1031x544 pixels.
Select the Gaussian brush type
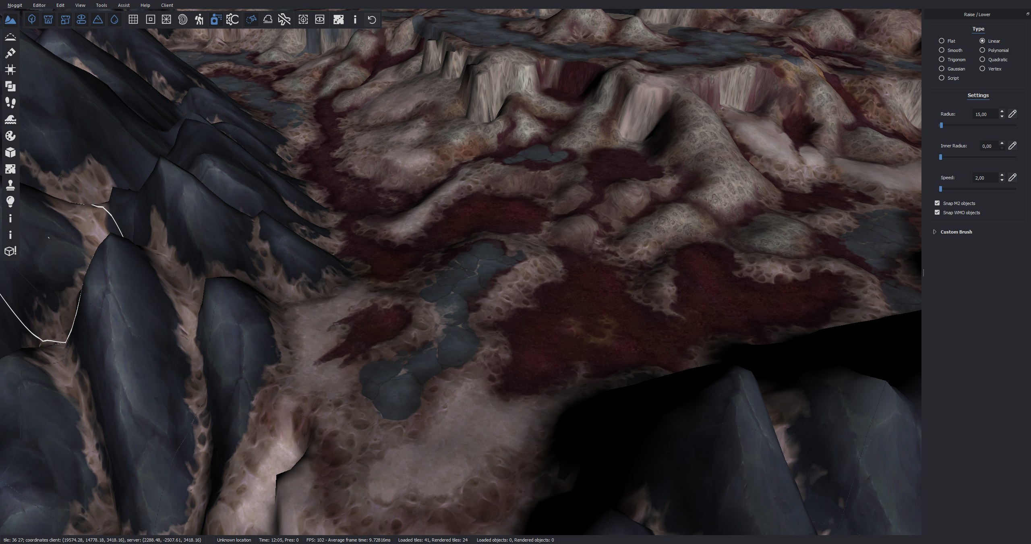pos(942,68)
